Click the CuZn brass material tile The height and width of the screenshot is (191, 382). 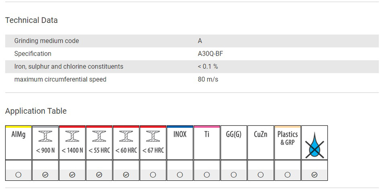pos(261,143)
